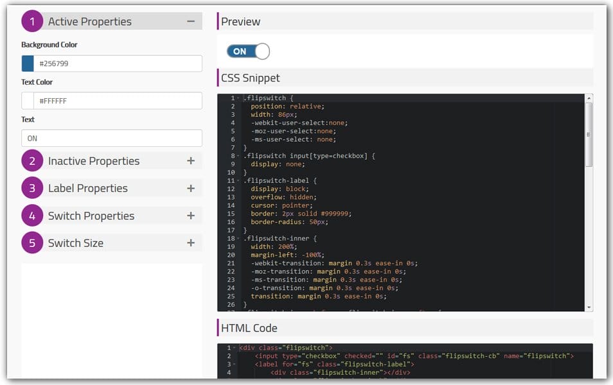Expand the Label Properties section
The image size is (613, 385).
(191, 188)
